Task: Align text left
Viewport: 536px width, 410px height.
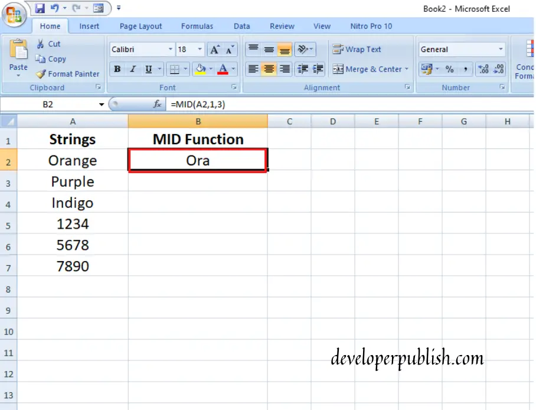Action: 253,69
